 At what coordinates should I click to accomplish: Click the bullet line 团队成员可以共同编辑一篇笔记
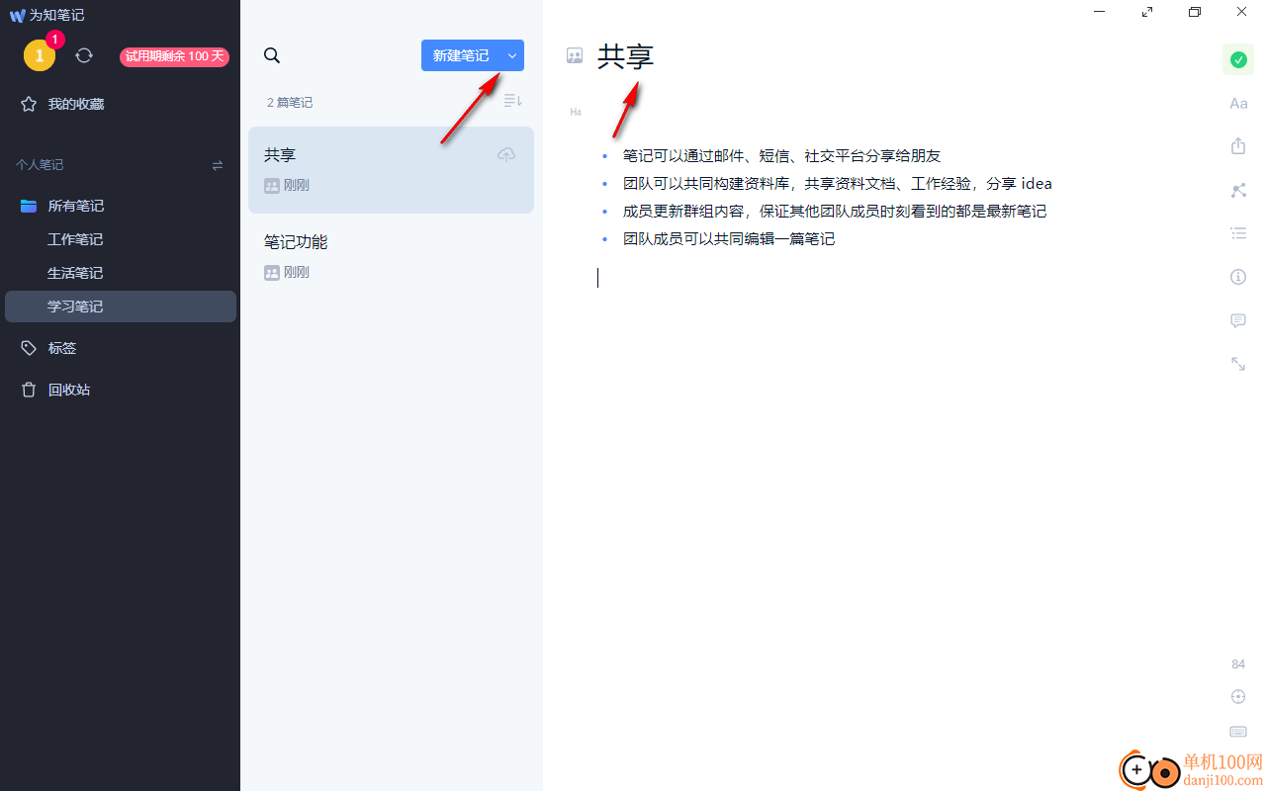(x=728, y=238)
